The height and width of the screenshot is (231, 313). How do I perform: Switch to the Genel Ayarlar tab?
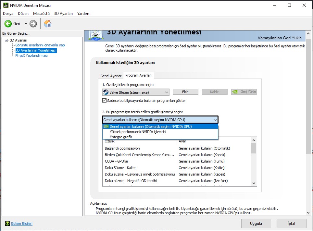pos(111,76)
